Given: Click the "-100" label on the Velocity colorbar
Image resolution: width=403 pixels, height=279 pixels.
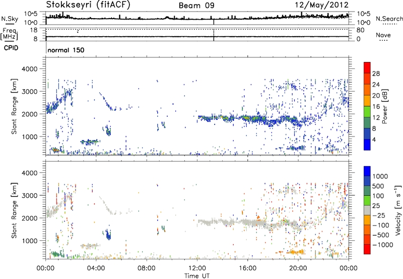Looking at the screenshot, I should (x=381, y=225).
